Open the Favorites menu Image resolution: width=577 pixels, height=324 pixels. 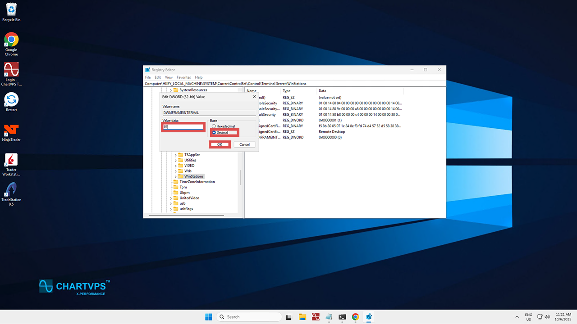coord(183,77)
